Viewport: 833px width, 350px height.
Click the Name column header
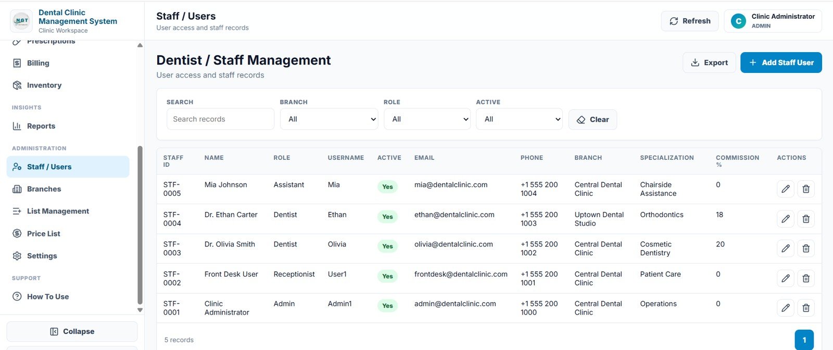[x=214, y=158]
